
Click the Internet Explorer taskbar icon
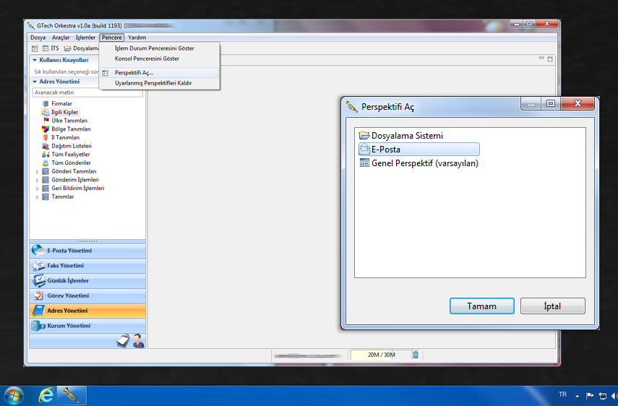point(47,395)
